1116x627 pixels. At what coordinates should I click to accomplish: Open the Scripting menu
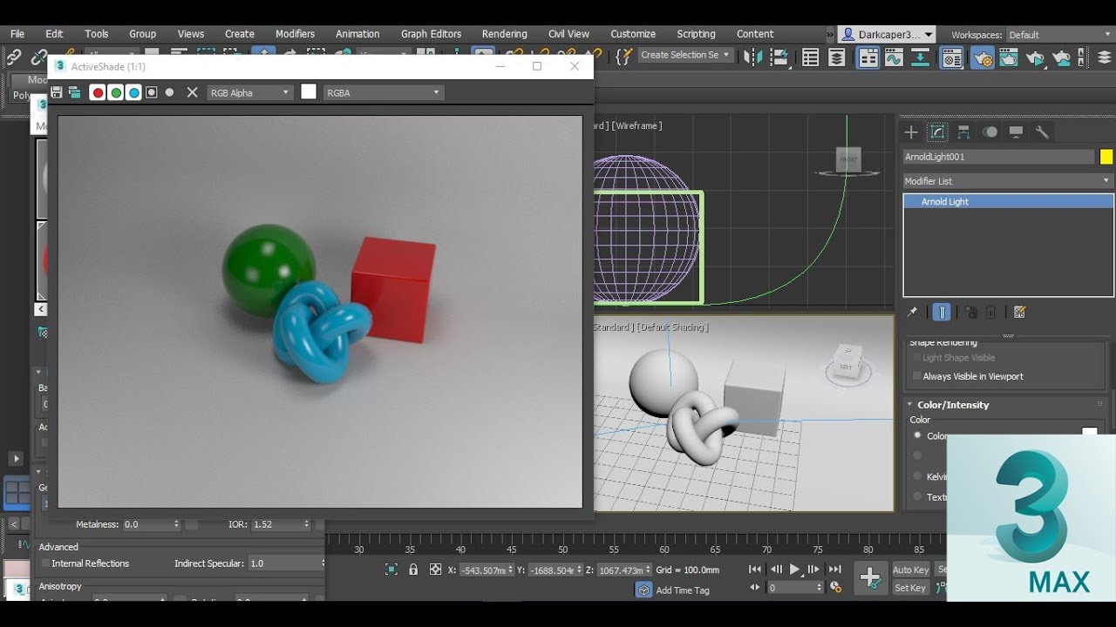coord(696,34)
